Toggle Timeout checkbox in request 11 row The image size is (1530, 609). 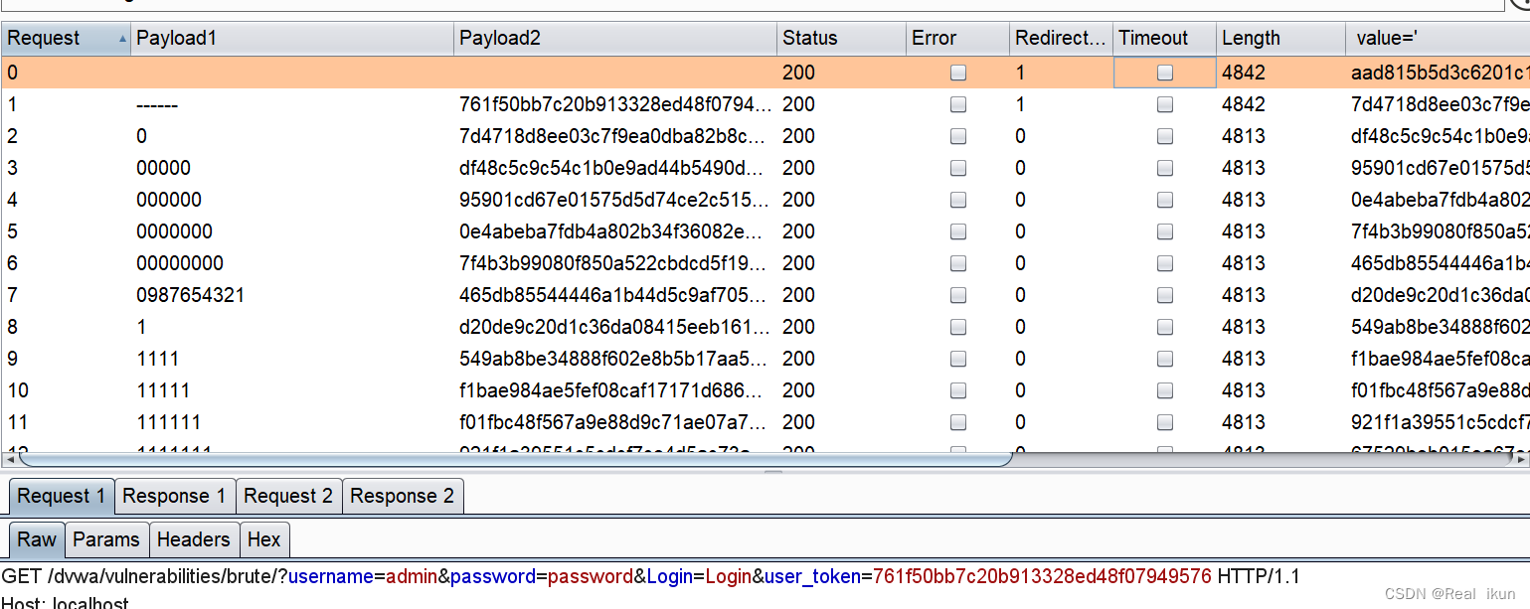tap(1165, 422)
